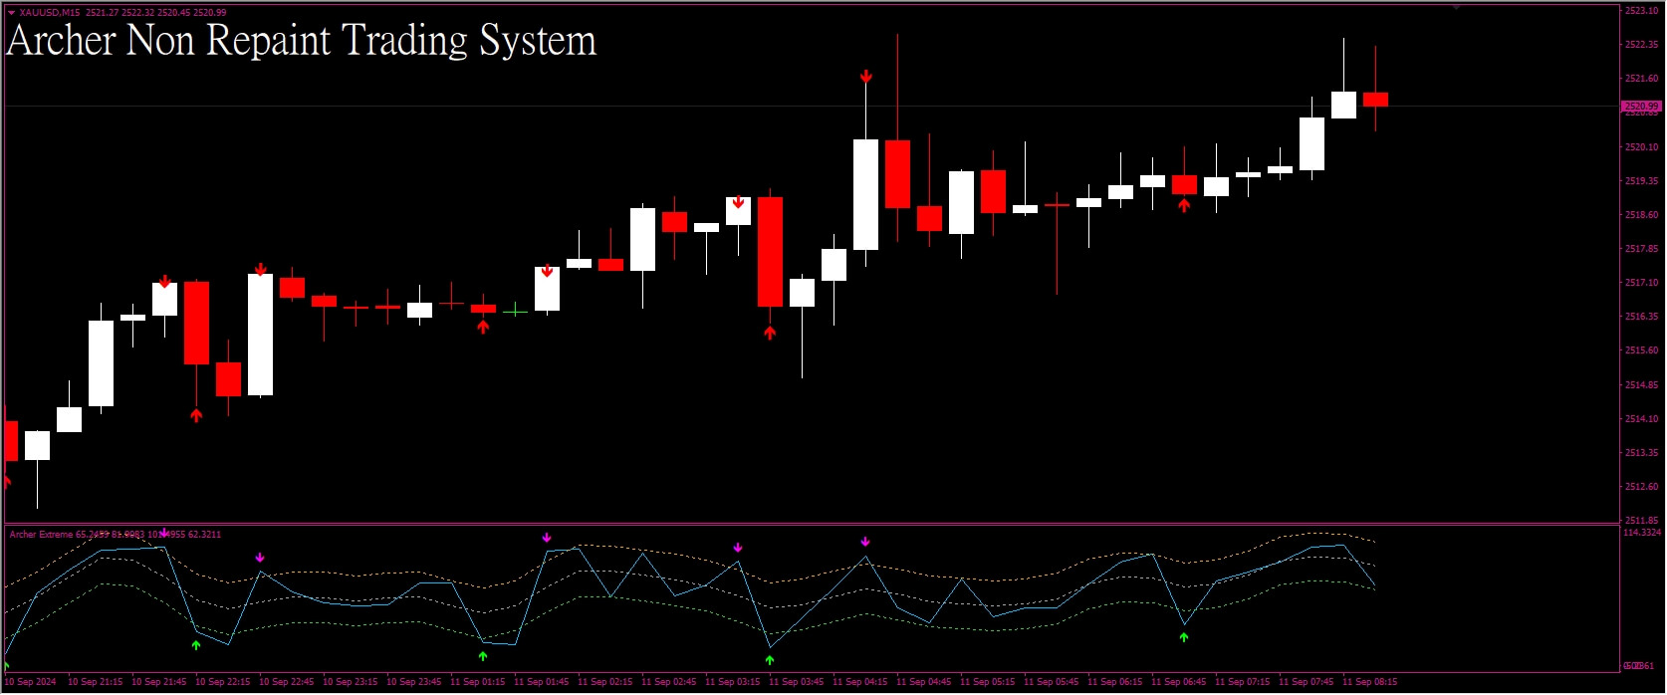This screenshot has height=695, width=1667.
Task: Select the tall white candle at 22:45
Action: [260, 335]
